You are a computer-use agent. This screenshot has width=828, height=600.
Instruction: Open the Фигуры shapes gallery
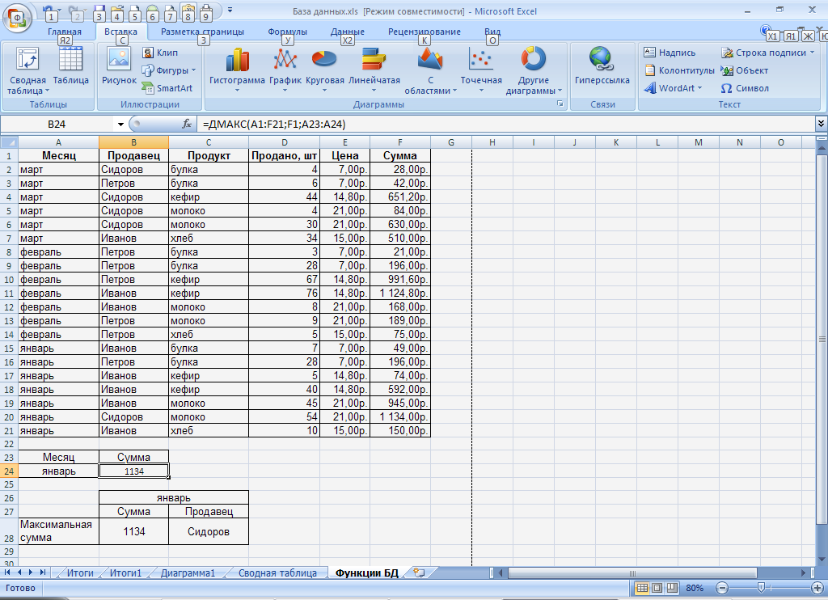click(168, 70)
